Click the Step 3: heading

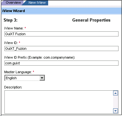tap(10, 20)
